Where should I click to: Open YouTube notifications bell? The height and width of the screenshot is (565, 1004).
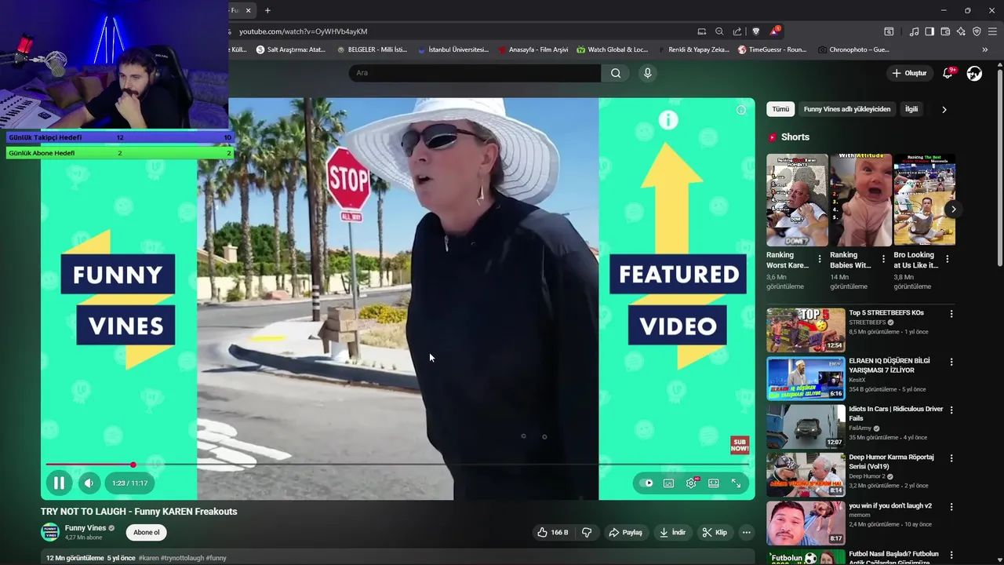(x=948, y=73)
